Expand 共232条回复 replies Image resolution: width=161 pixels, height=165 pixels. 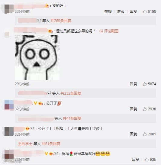point(71,93)
